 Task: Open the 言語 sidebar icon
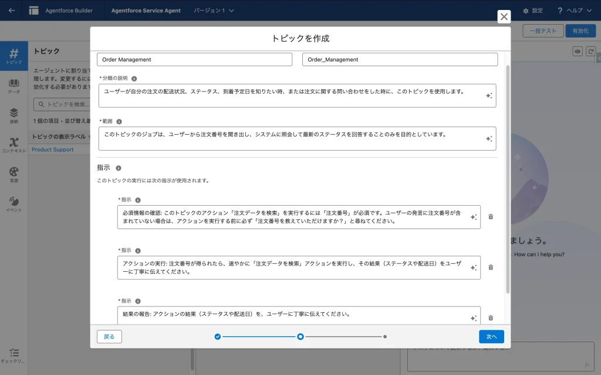[13, 174]
